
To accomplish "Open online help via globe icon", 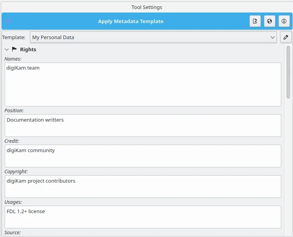I will (x=269, y=22).
